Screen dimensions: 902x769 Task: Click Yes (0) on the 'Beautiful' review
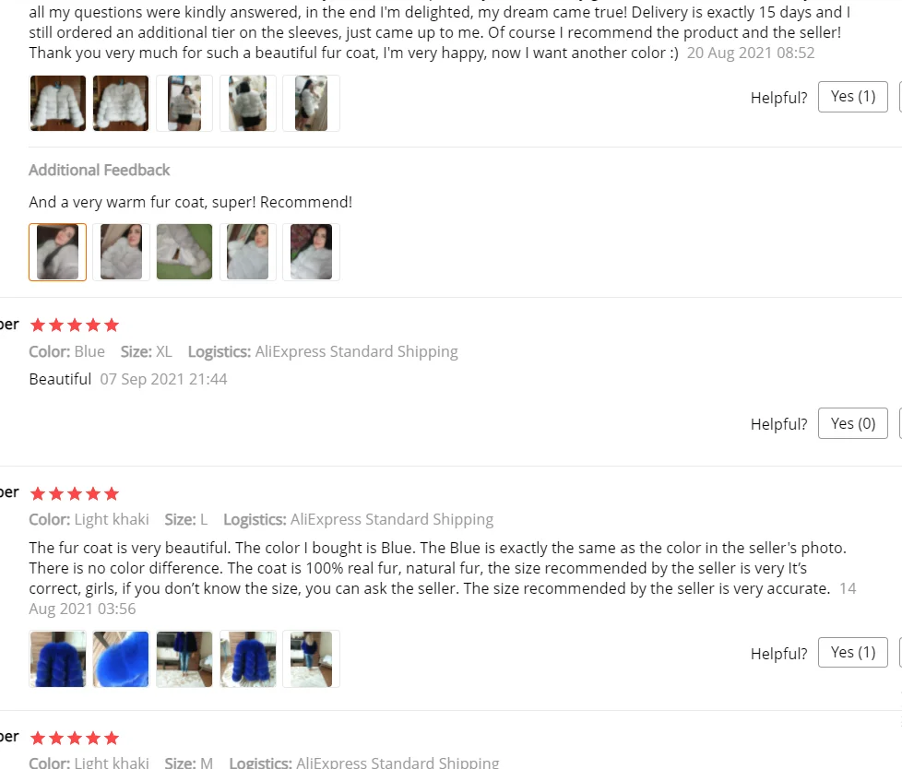pos(853,423)
